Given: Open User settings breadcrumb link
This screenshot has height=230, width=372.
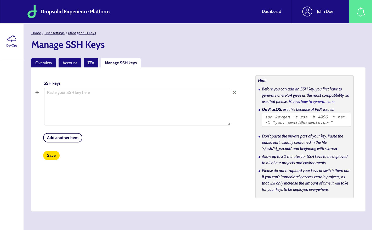Looking at the screenshot, I should [54, 33].
